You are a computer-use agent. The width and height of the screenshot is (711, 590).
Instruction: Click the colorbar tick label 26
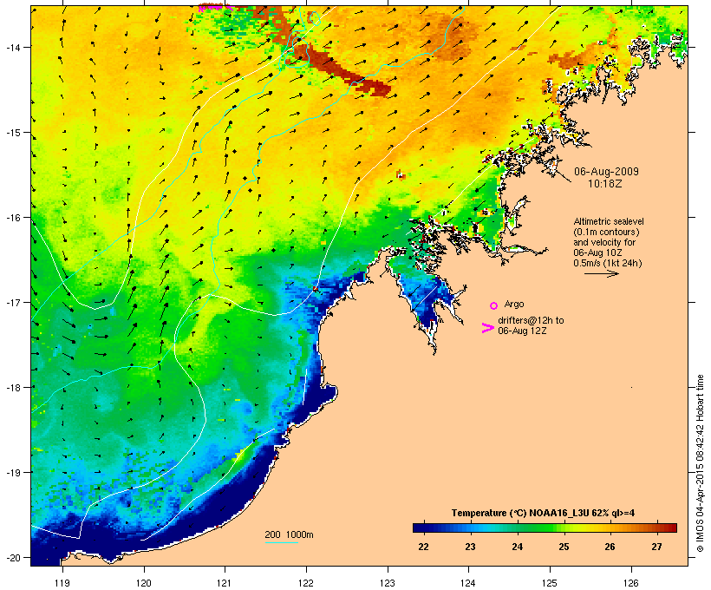pyautogui.click(x=610, y=547)
